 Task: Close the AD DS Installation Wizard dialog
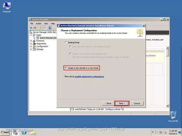click(x=144, y=26)
